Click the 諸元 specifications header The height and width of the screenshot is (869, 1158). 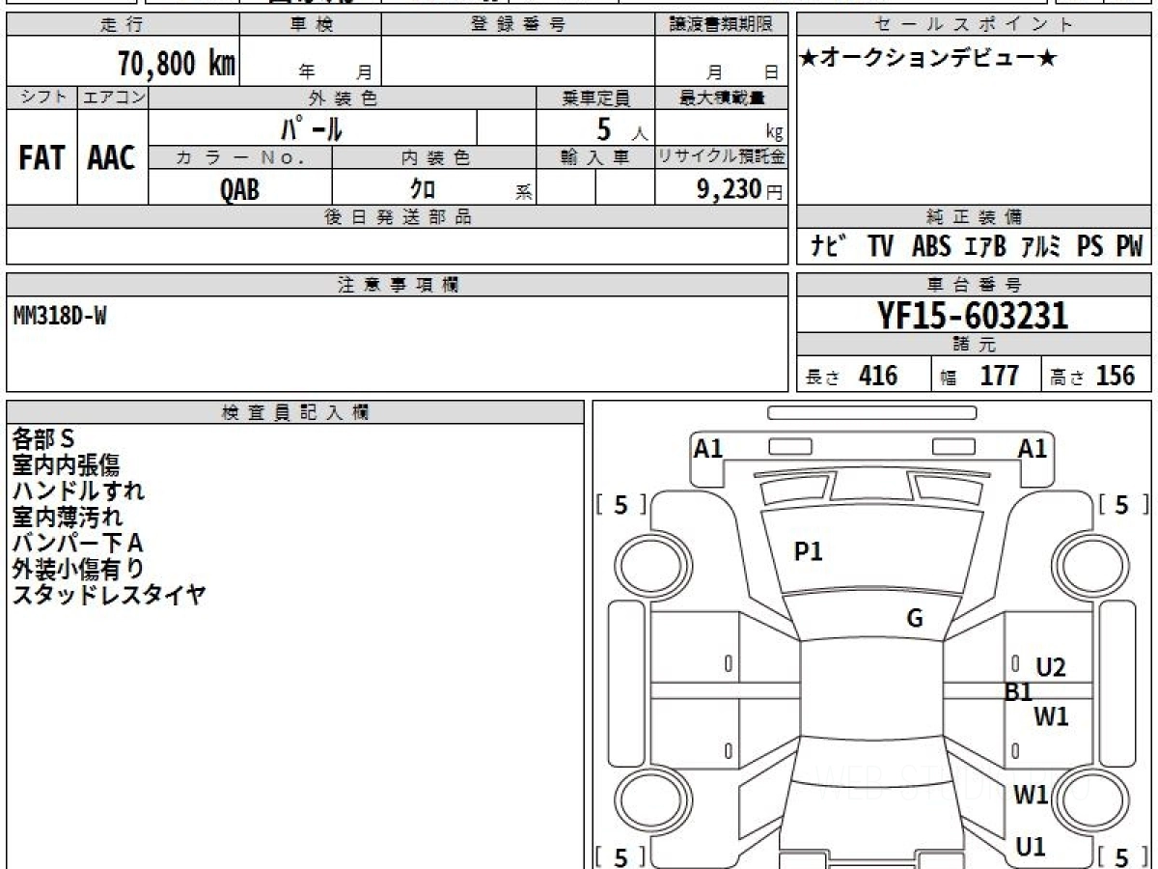click(975, 345)
